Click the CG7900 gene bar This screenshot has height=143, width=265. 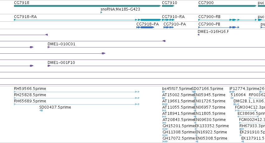coord(228,6)
